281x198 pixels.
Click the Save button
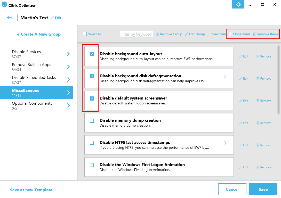tap(263, 189)
